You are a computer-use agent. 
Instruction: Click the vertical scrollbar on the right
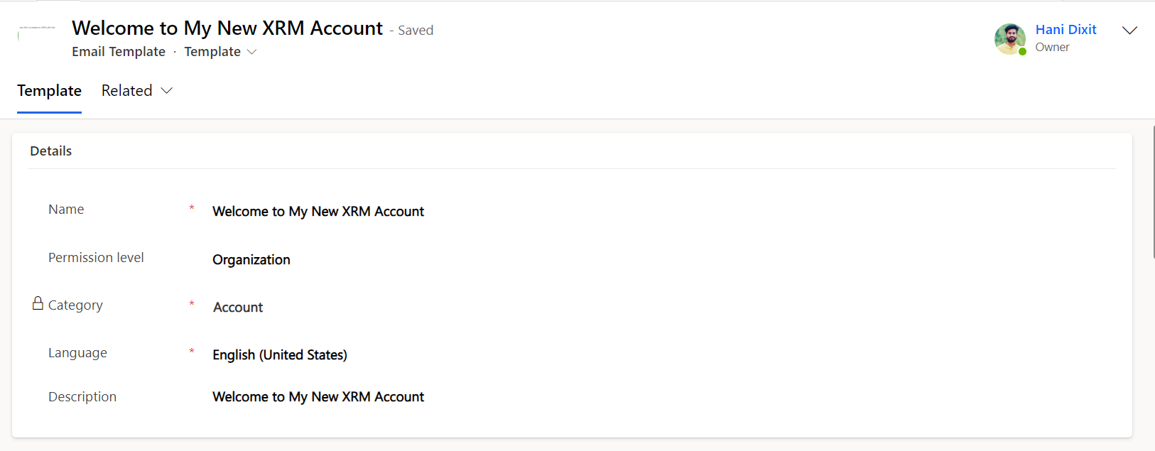pyautogui.click(x=1153, y=192)
